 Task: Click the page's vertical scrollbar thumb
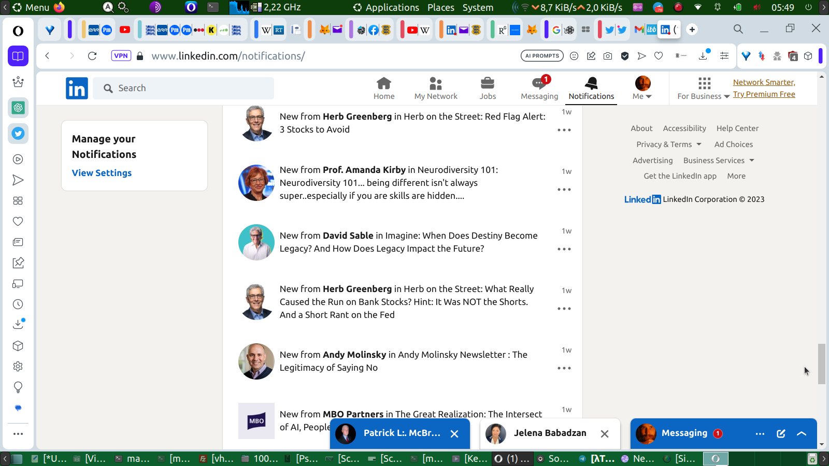(x=822, y=364)
